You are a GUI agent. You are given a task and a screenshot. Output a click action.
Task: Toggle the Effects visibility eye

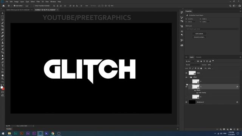[x=195, y=90]
